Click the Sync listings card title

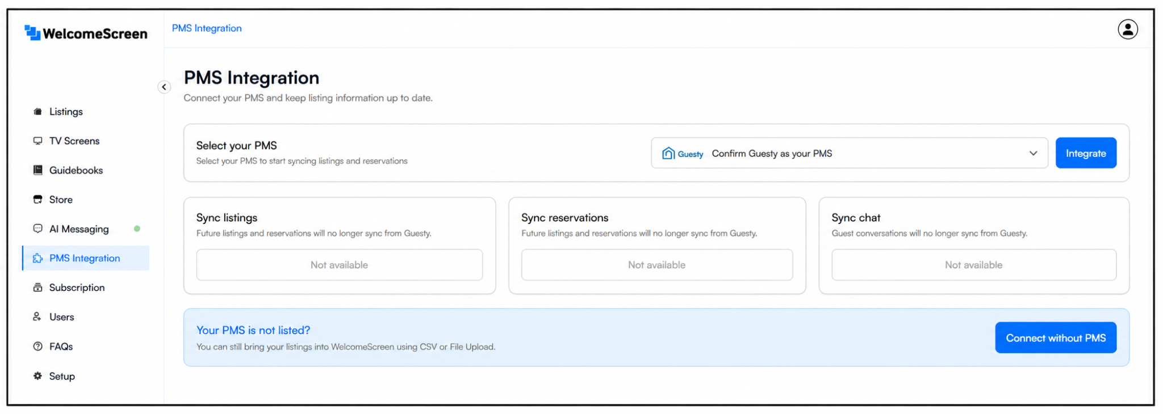[227, 218]
